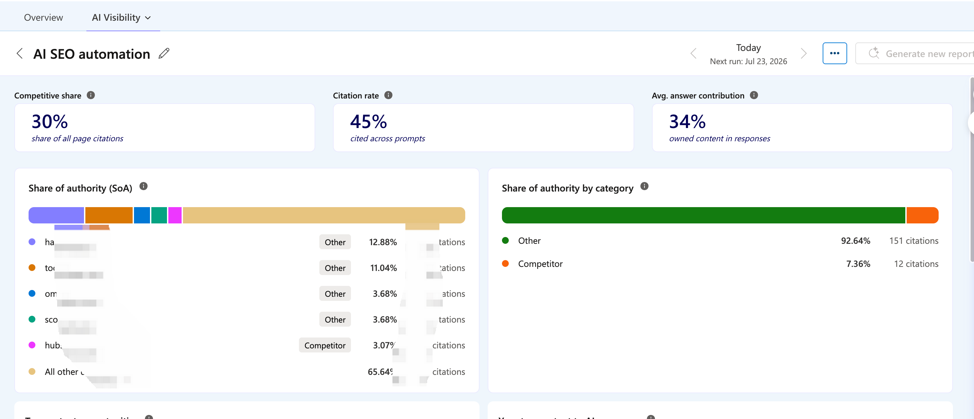The width and height of the screenshot is (974, 419).
Task: Open info icon for Citation rate
Action: click(x=388, y=95)
